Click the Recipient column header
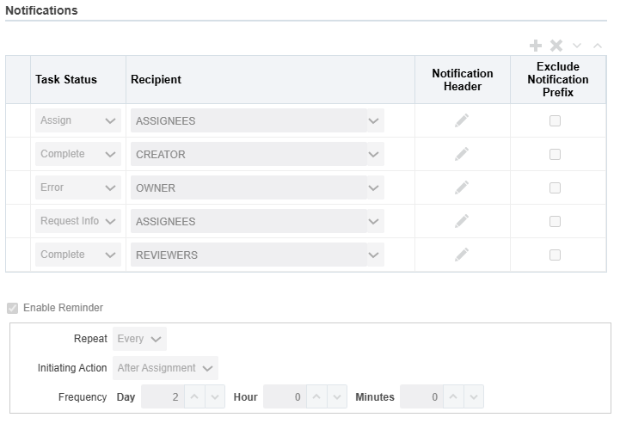Screen dimensions: 620x436 pos(271,79)
